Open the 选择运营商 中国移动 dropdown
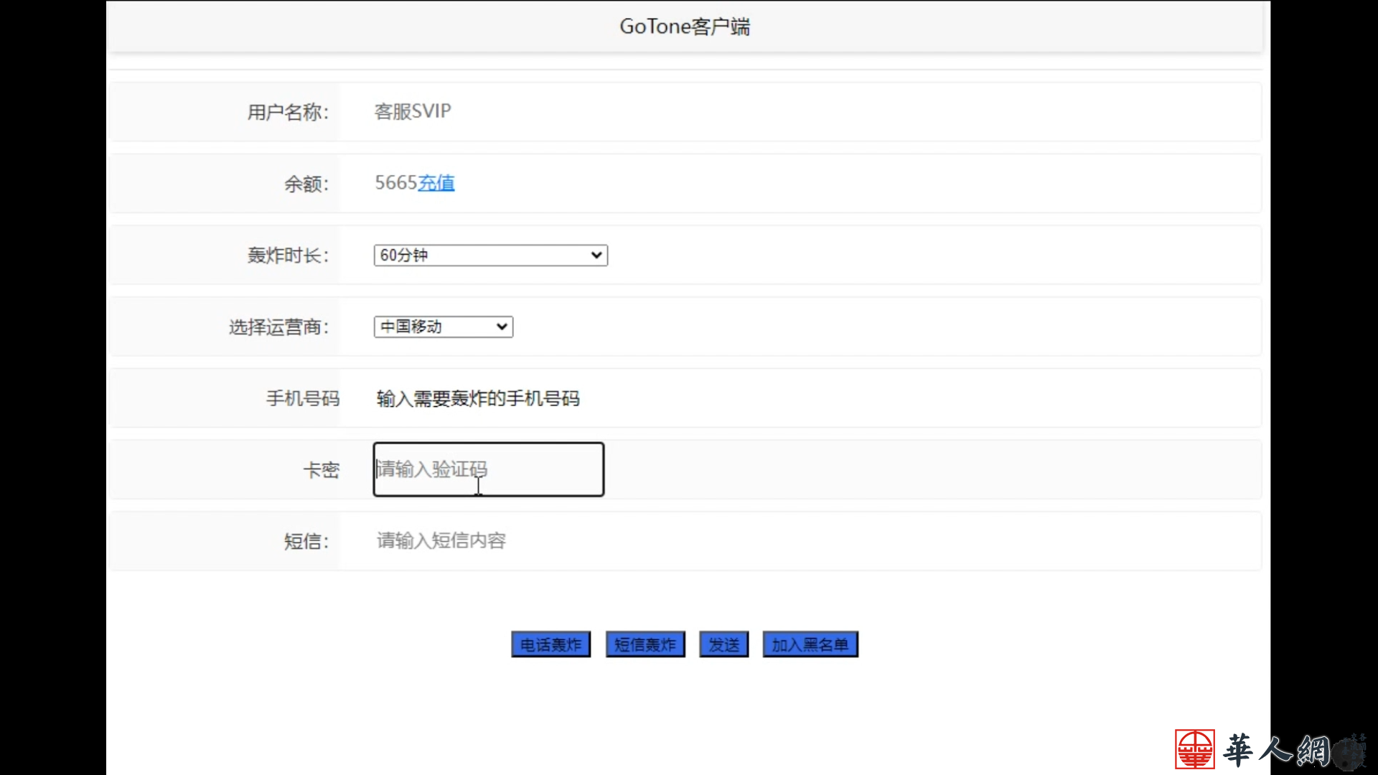Image resolution: width=1378 pixels, height=775 pixels. point(443,327)
